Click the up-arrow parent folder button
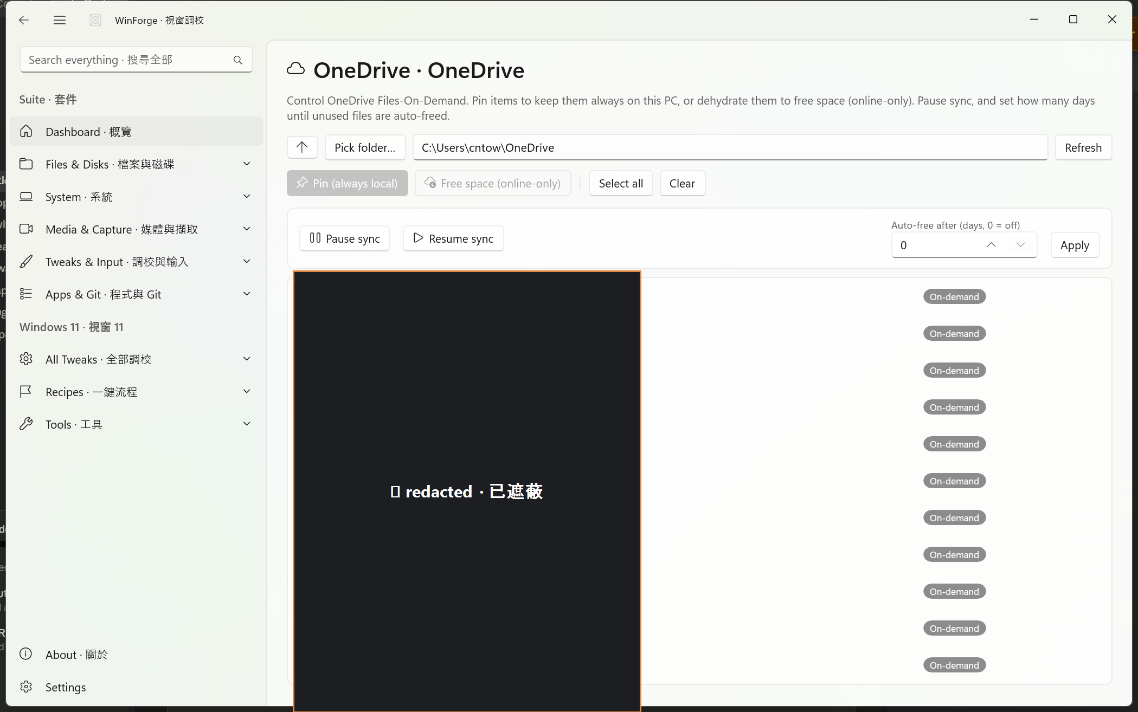Viewport: 1138px width, 712px height. [x=302, y=147]
